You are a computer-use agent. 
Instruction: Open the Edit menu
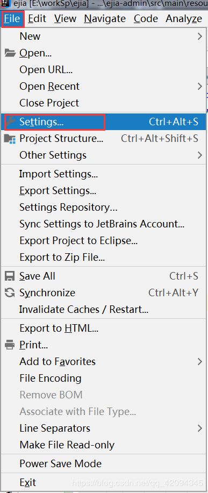[x=37, y=19]
